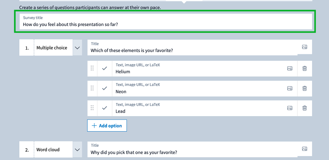Viewport: 329px width, 160px height.
Task: Add image to the Lead option
Action: (290, 108)
